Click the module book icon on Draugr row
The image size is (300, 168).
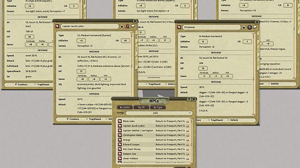click(x=188, y=140)
